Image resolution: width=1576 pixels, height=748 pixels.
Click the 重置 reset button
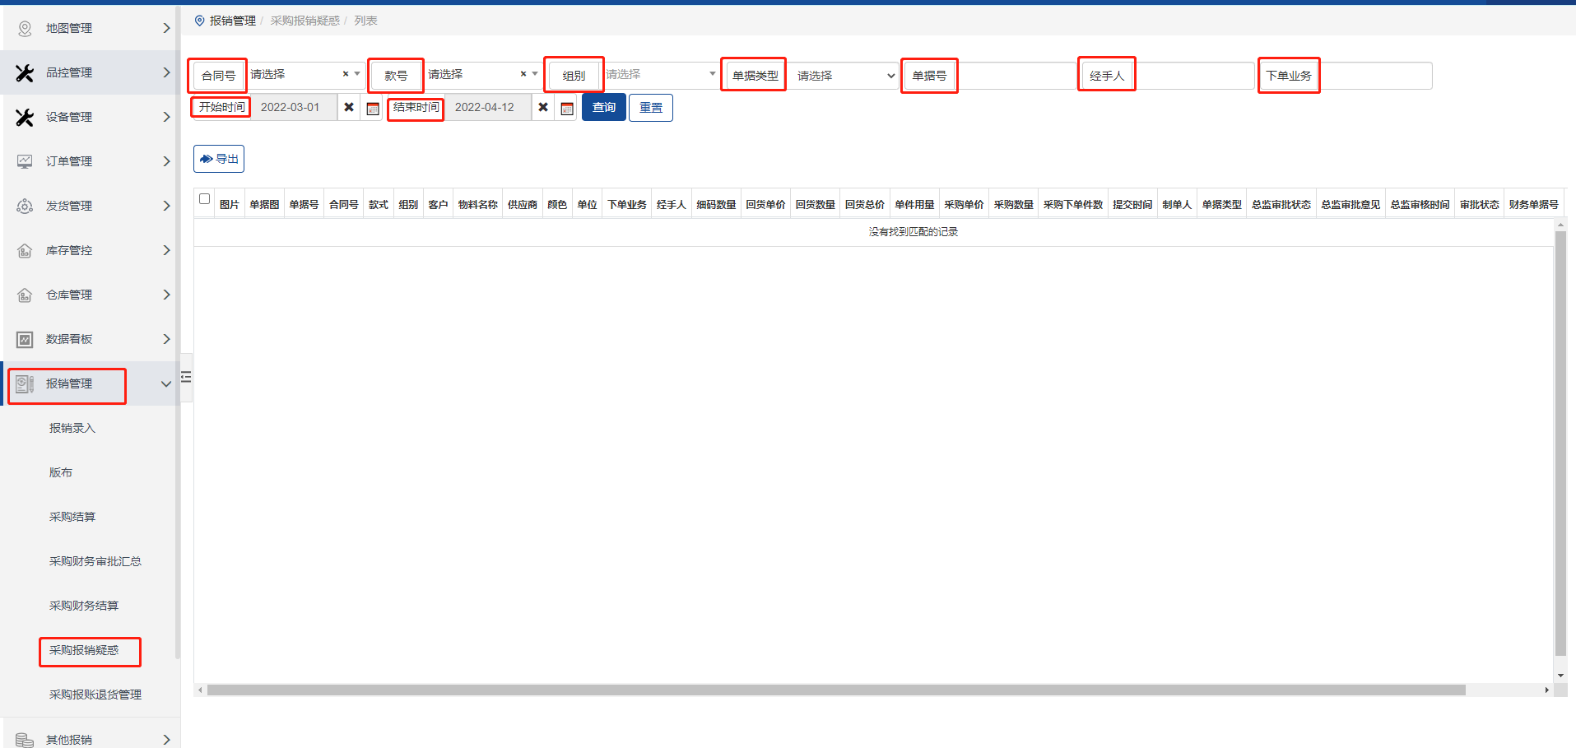651,108
